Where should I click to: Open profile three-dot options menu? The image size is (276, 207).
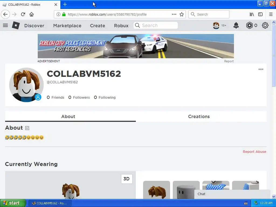(261, 69)
